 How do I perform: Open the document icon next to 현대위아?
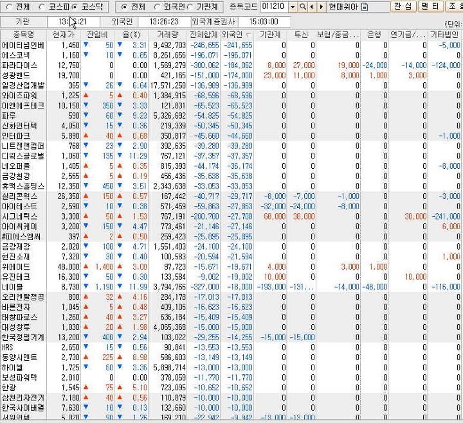pyautogui.click(x=365, y=7)
